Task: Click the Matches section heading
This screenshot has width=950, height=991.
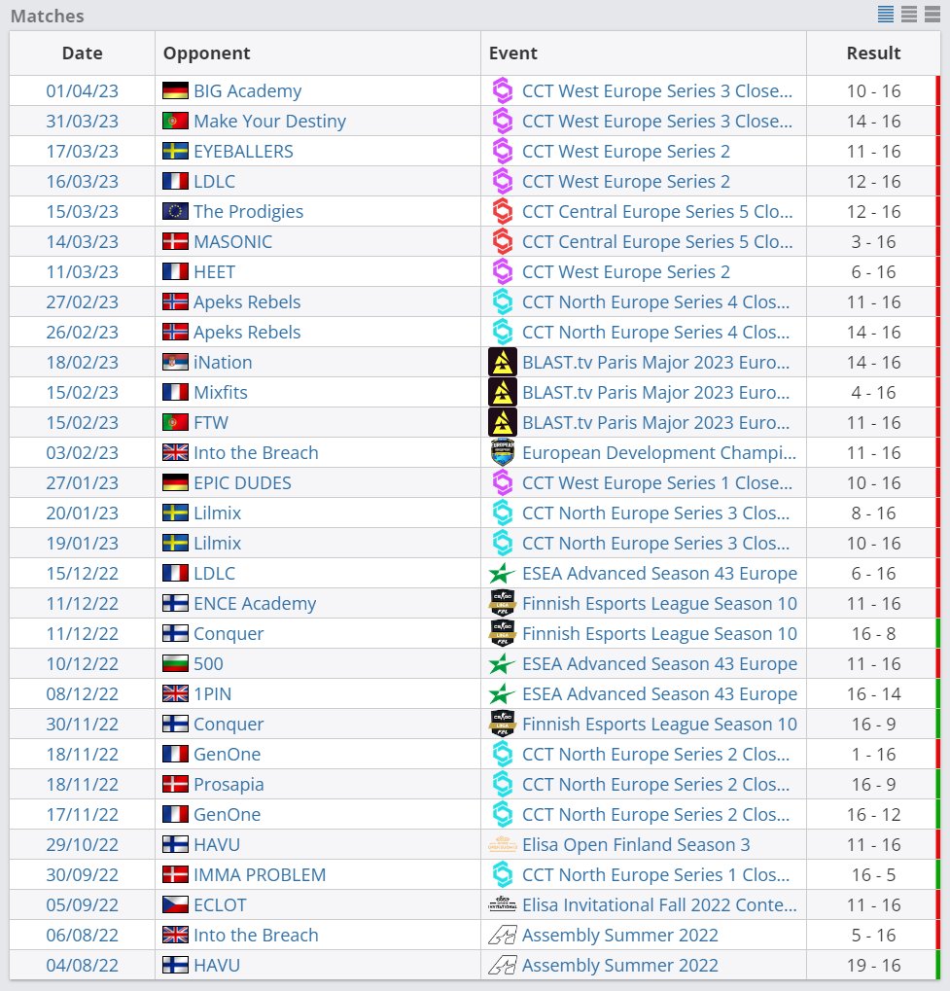Action: 48,16
